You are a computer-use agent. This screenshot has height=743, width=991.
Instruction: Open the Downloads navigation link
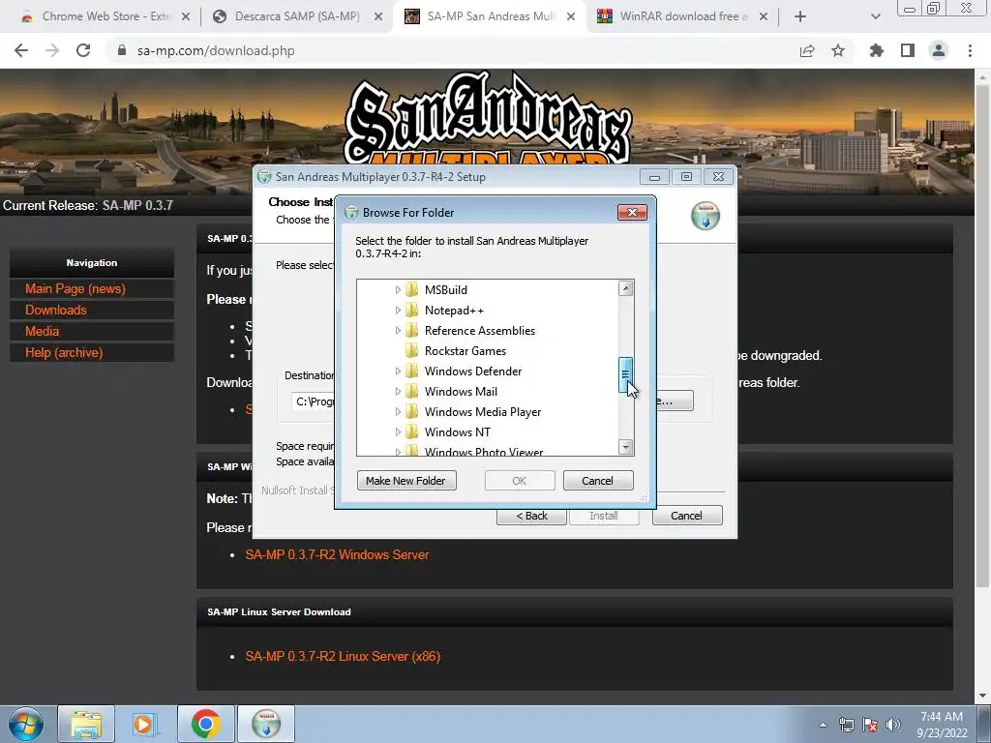[x=55, y=311]
